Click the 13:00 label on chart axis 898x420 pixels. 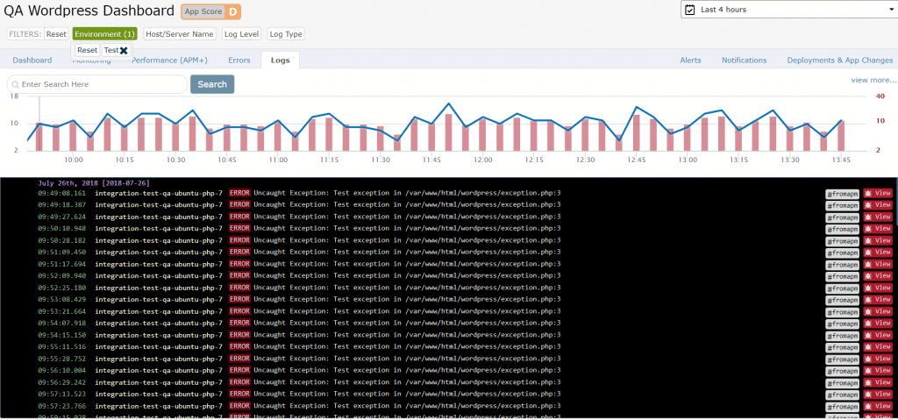(688, 160)
